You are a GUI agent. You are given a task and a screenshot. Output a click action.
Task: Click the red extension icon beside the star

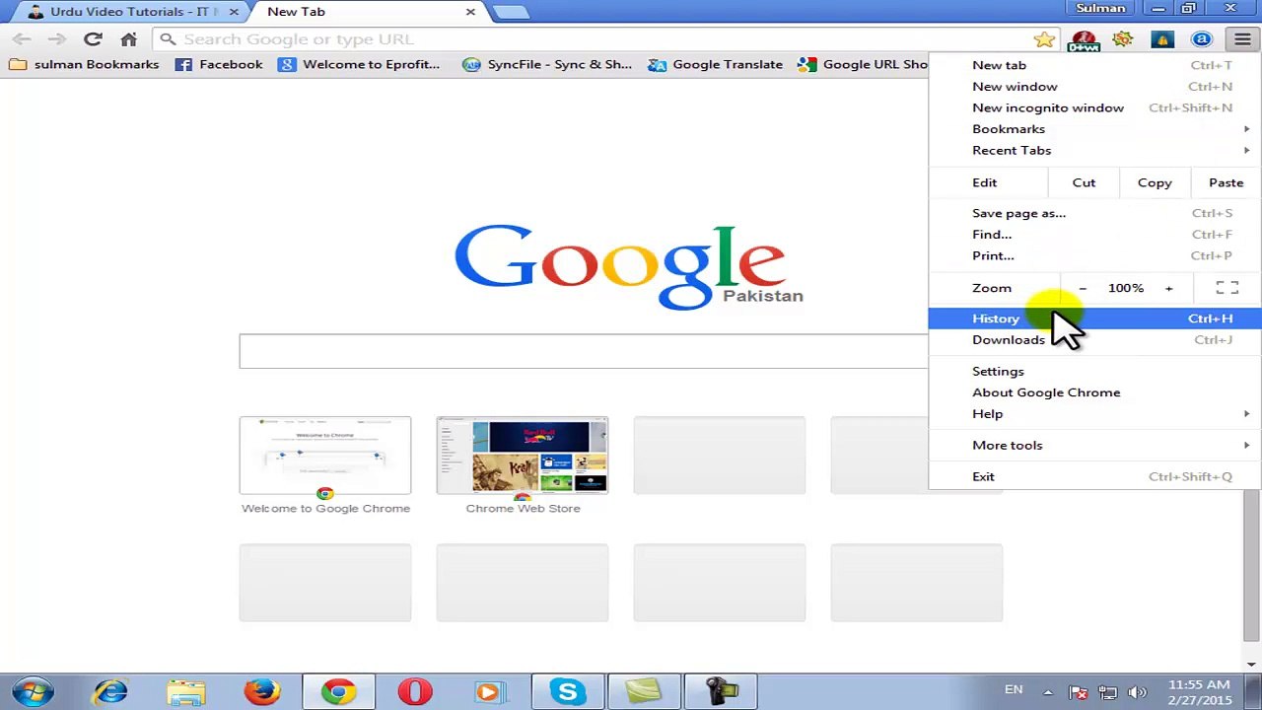coord(1084,39)
